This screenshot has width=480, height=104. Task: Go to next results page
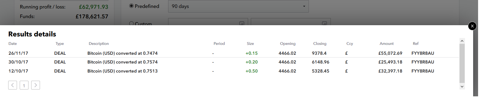pos(36,85)
